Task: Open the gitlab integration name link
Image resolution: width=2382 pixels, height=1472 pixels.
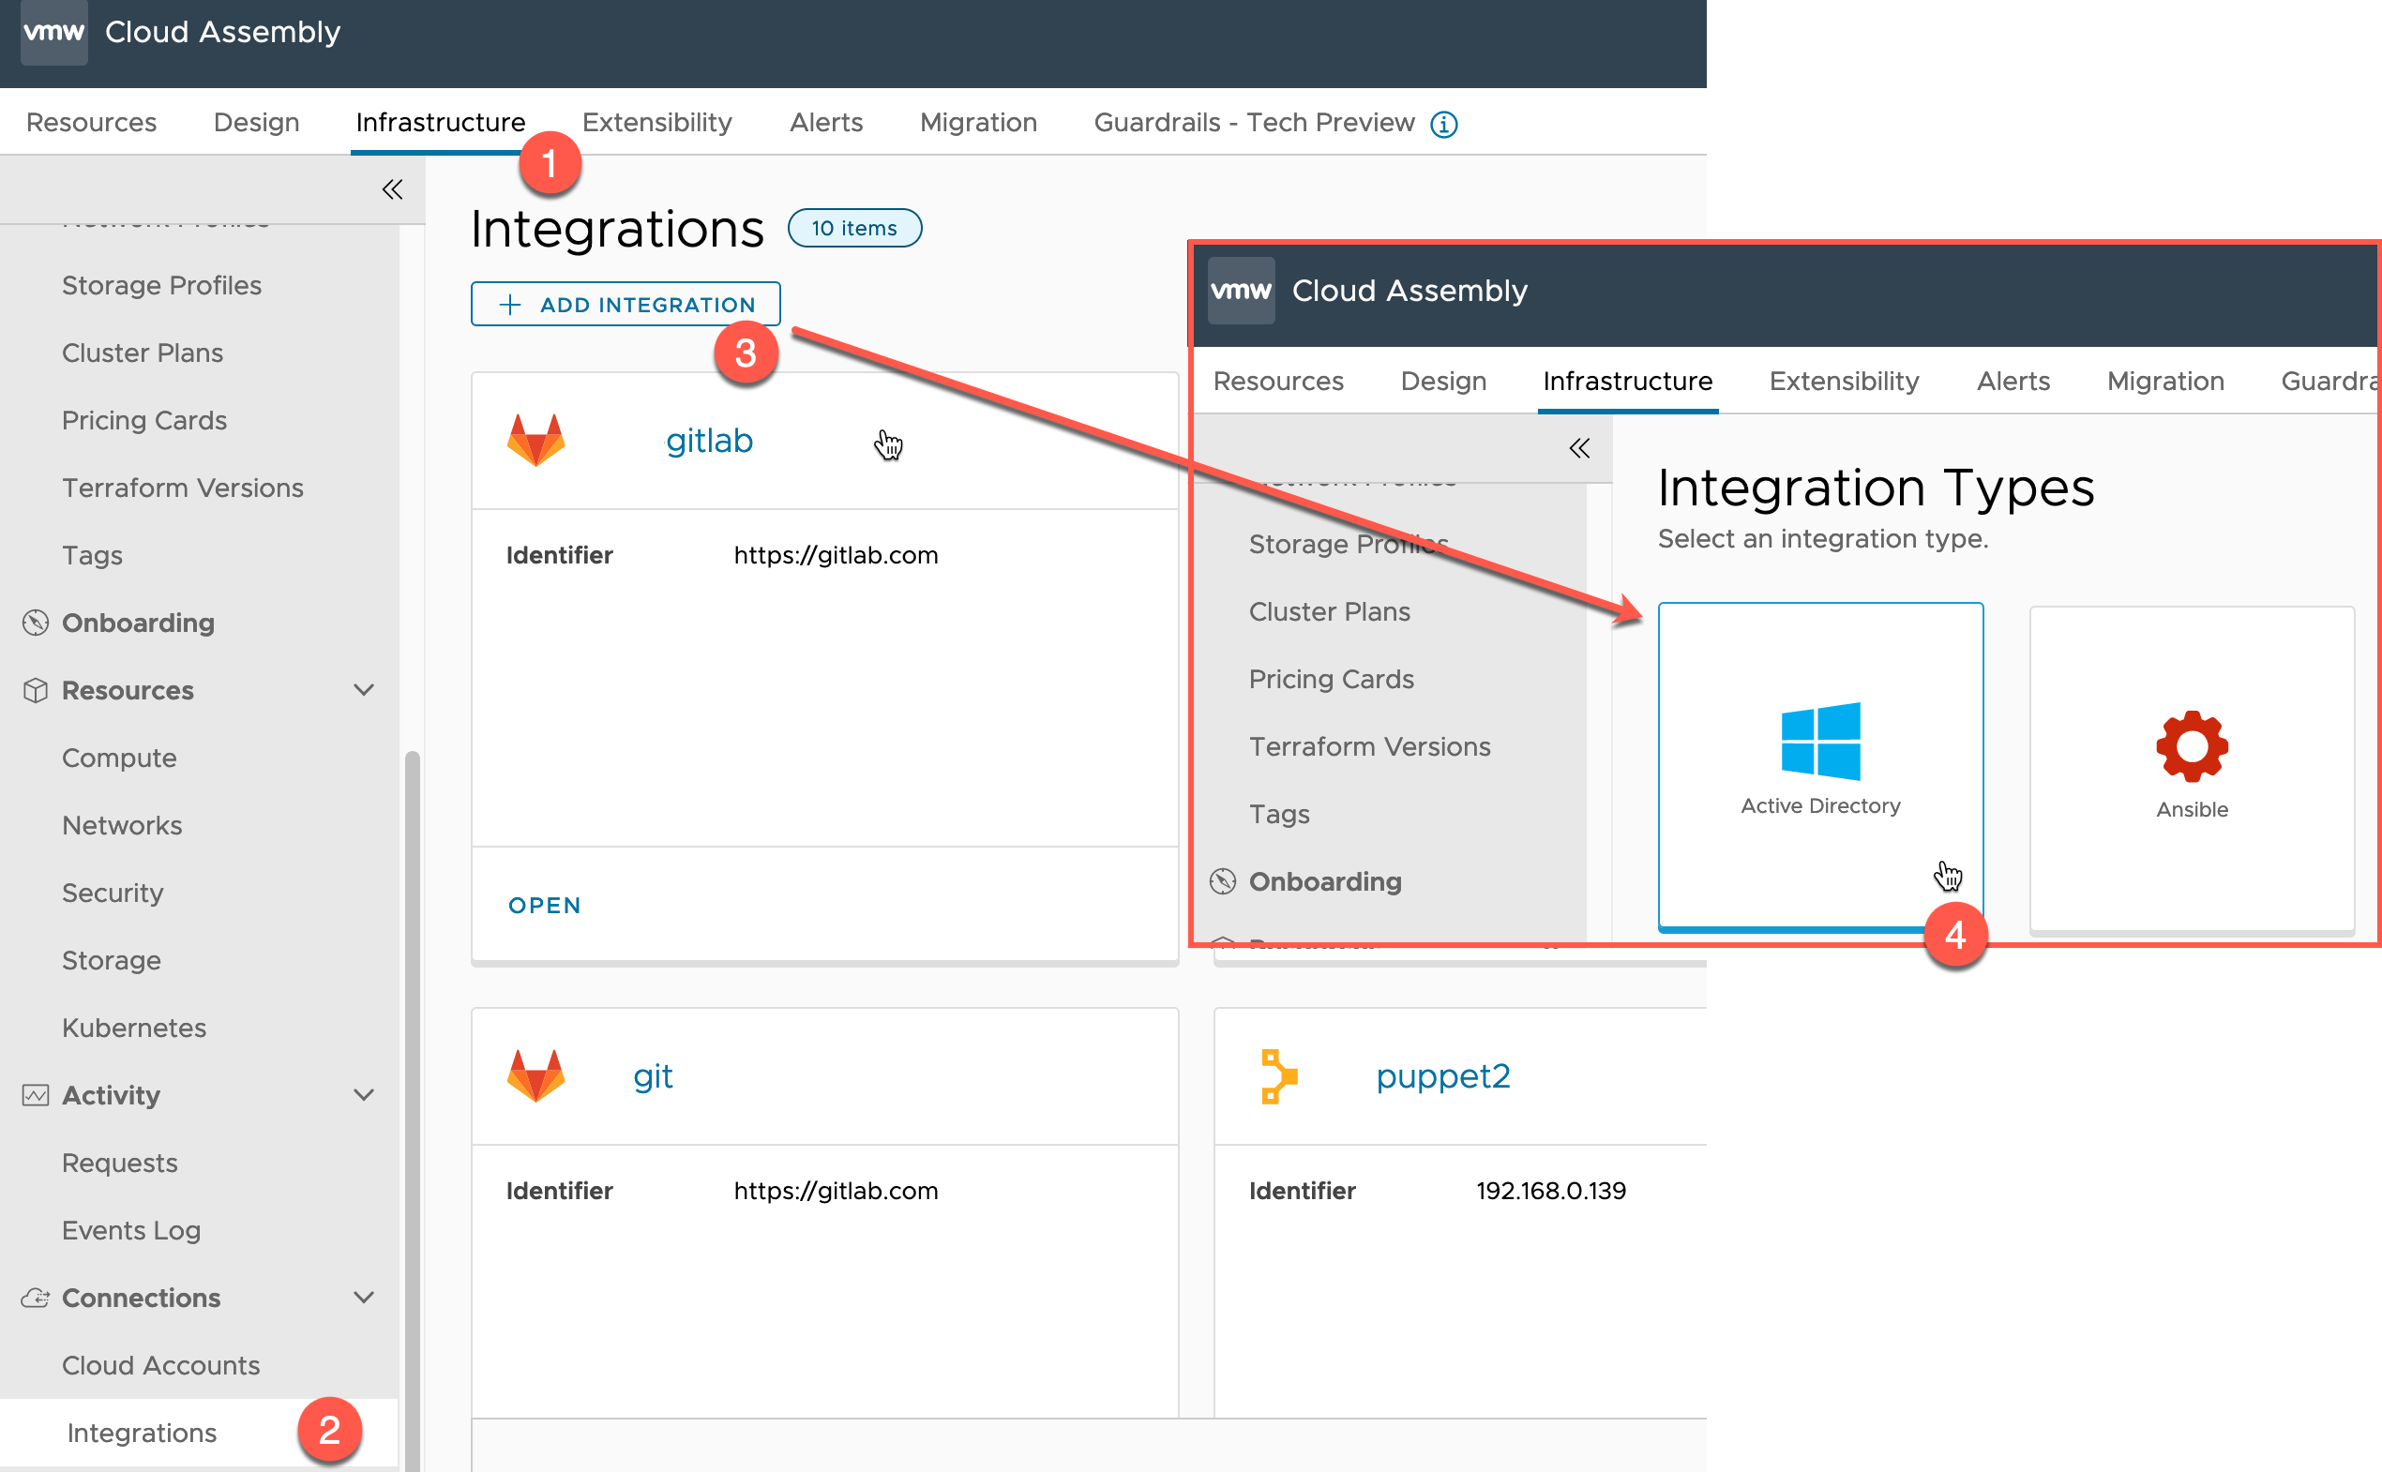Action: pyautogui.click(x=709, y=441)
